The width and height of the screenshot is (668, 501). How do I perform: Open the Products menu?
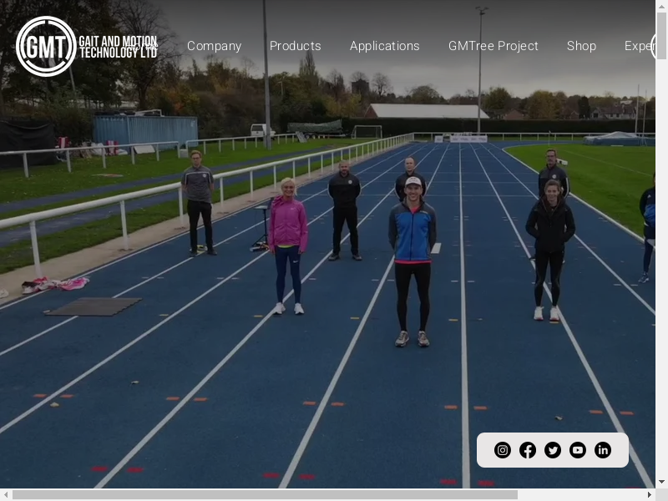[x=295, y=46]
